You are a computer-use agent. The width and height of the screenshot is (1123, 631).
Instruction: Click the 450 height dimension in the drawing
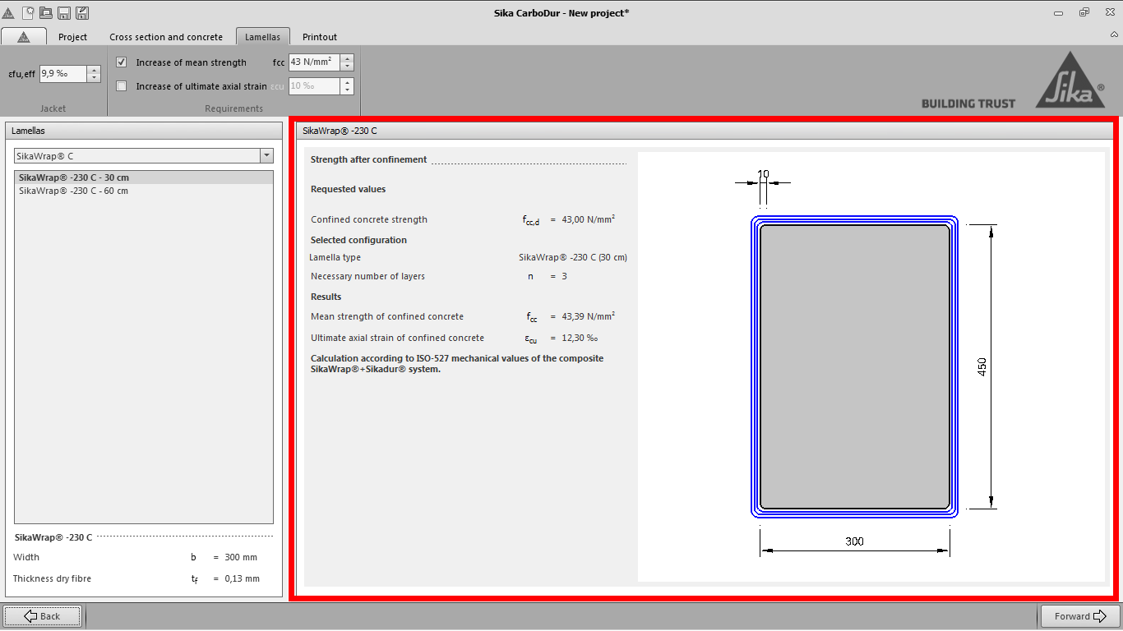982,367
